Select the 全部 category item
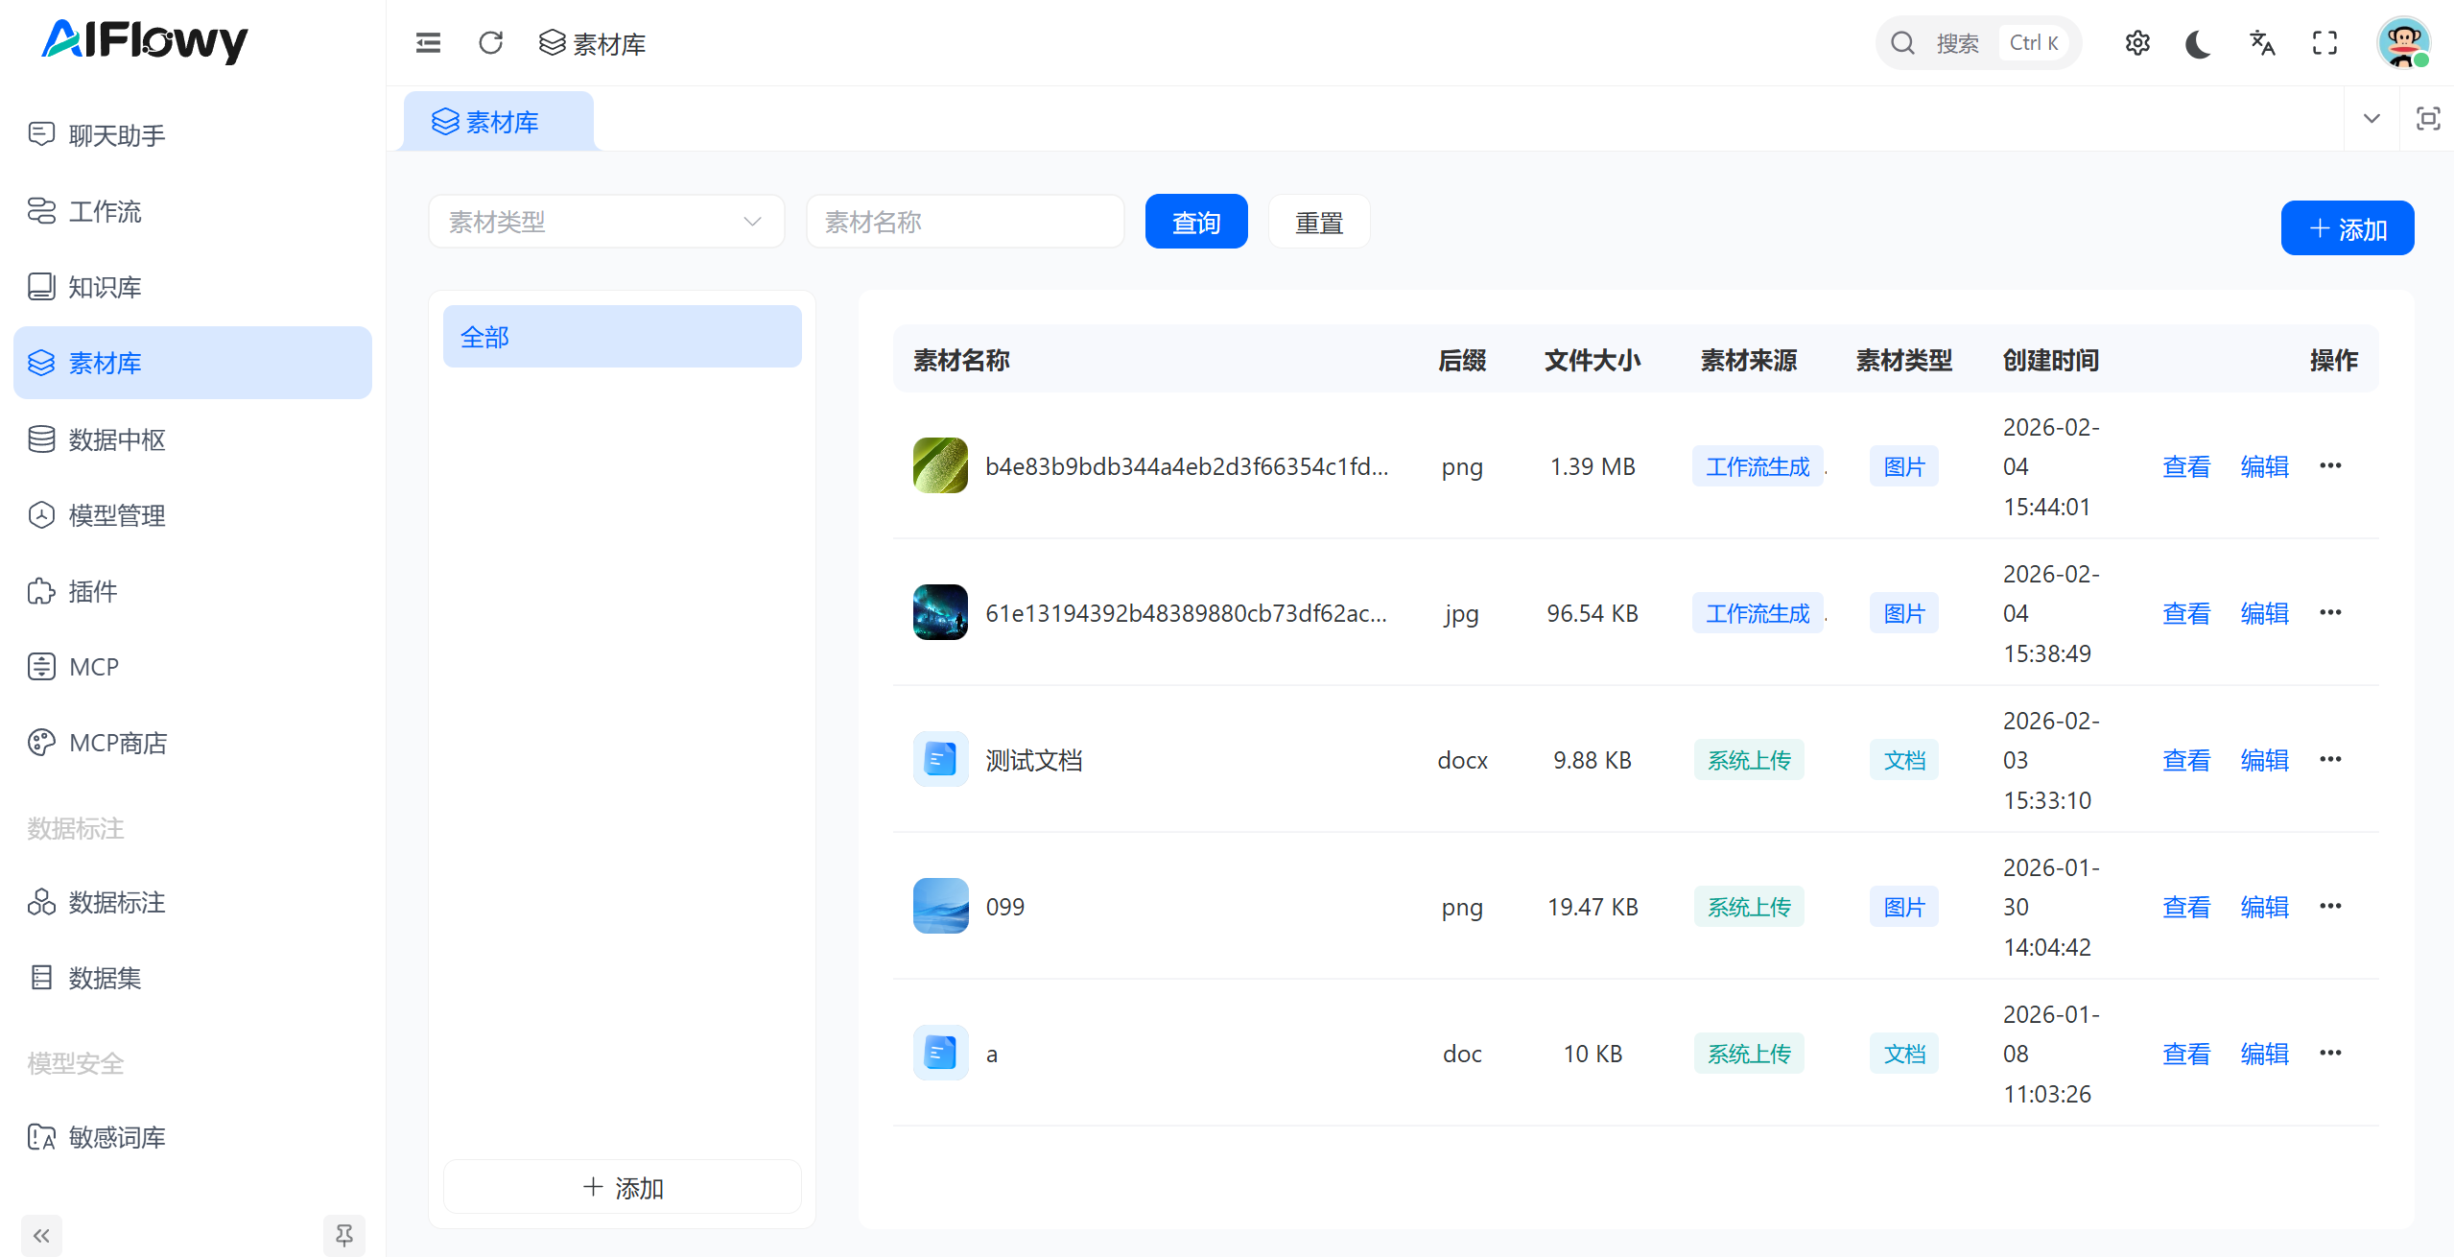Viewport: 2454px width, 1257px height. click(x=622, y=337)
